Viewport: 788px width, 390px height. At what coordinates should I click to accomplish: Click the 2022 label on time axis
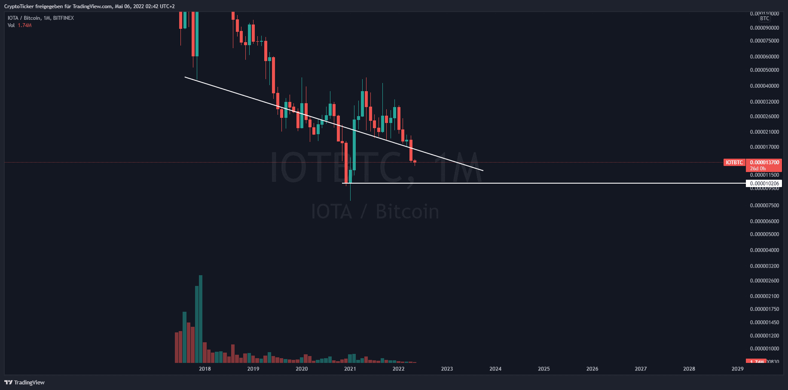[x=399, y=369]
